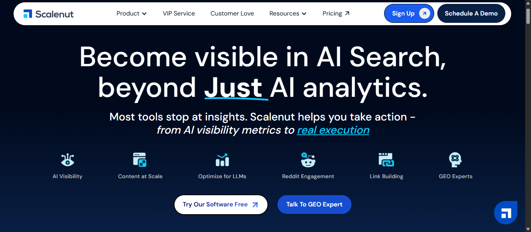Open the VIP Service menu item

179,13
